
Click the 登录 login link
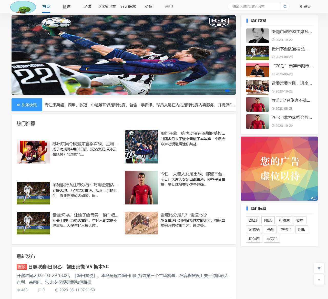(307, 7)
